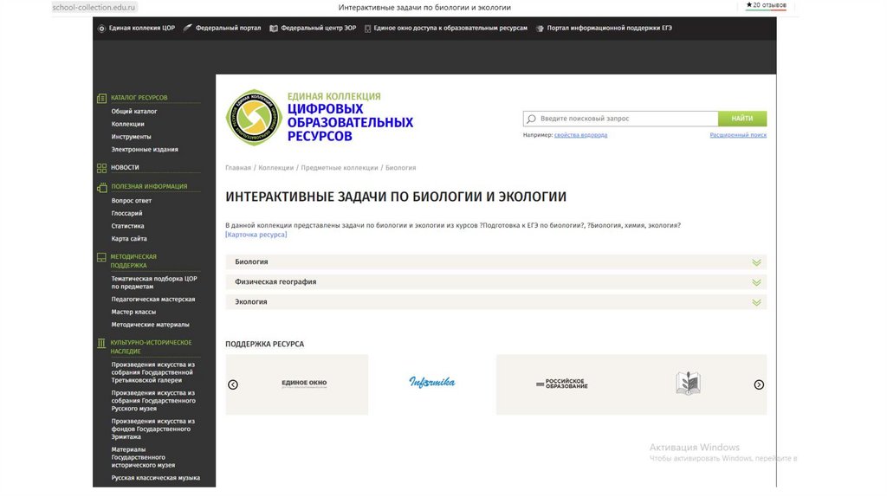Go to Главная breadcrumb
887x497 pixels.
point(238,168)
